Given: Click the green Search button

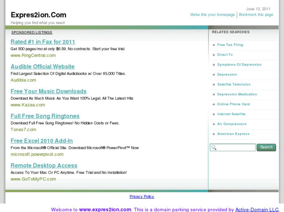Looking at the screenshot, I should [266, 147].
